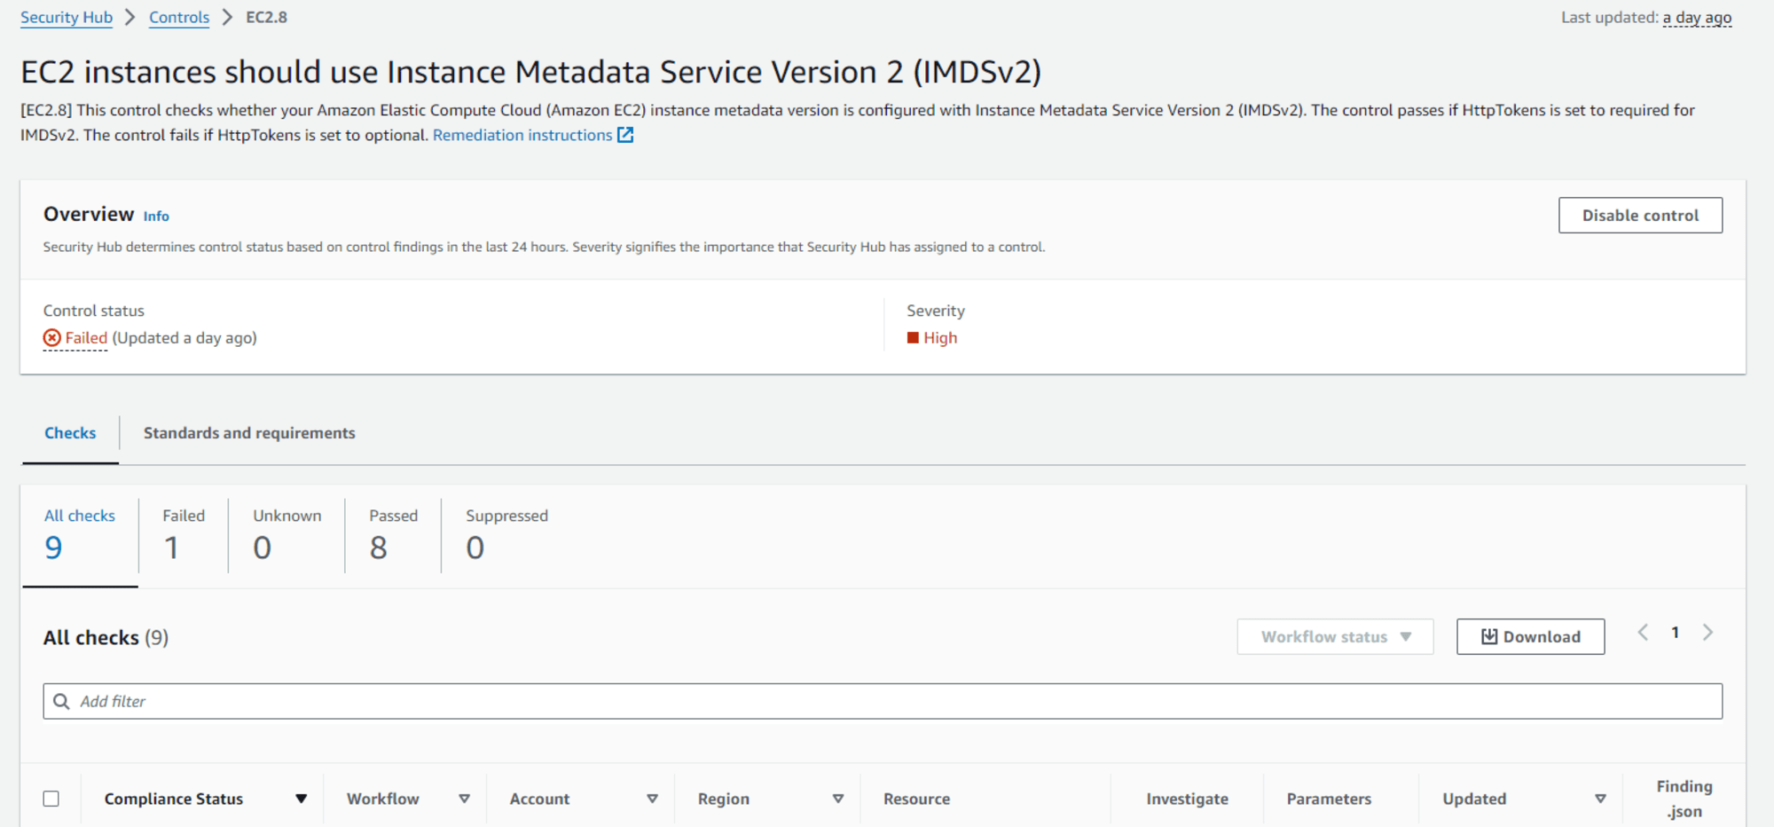Click the breadcrumb chevron after Controls
1774x827 pixels.
tap(227, 17)
